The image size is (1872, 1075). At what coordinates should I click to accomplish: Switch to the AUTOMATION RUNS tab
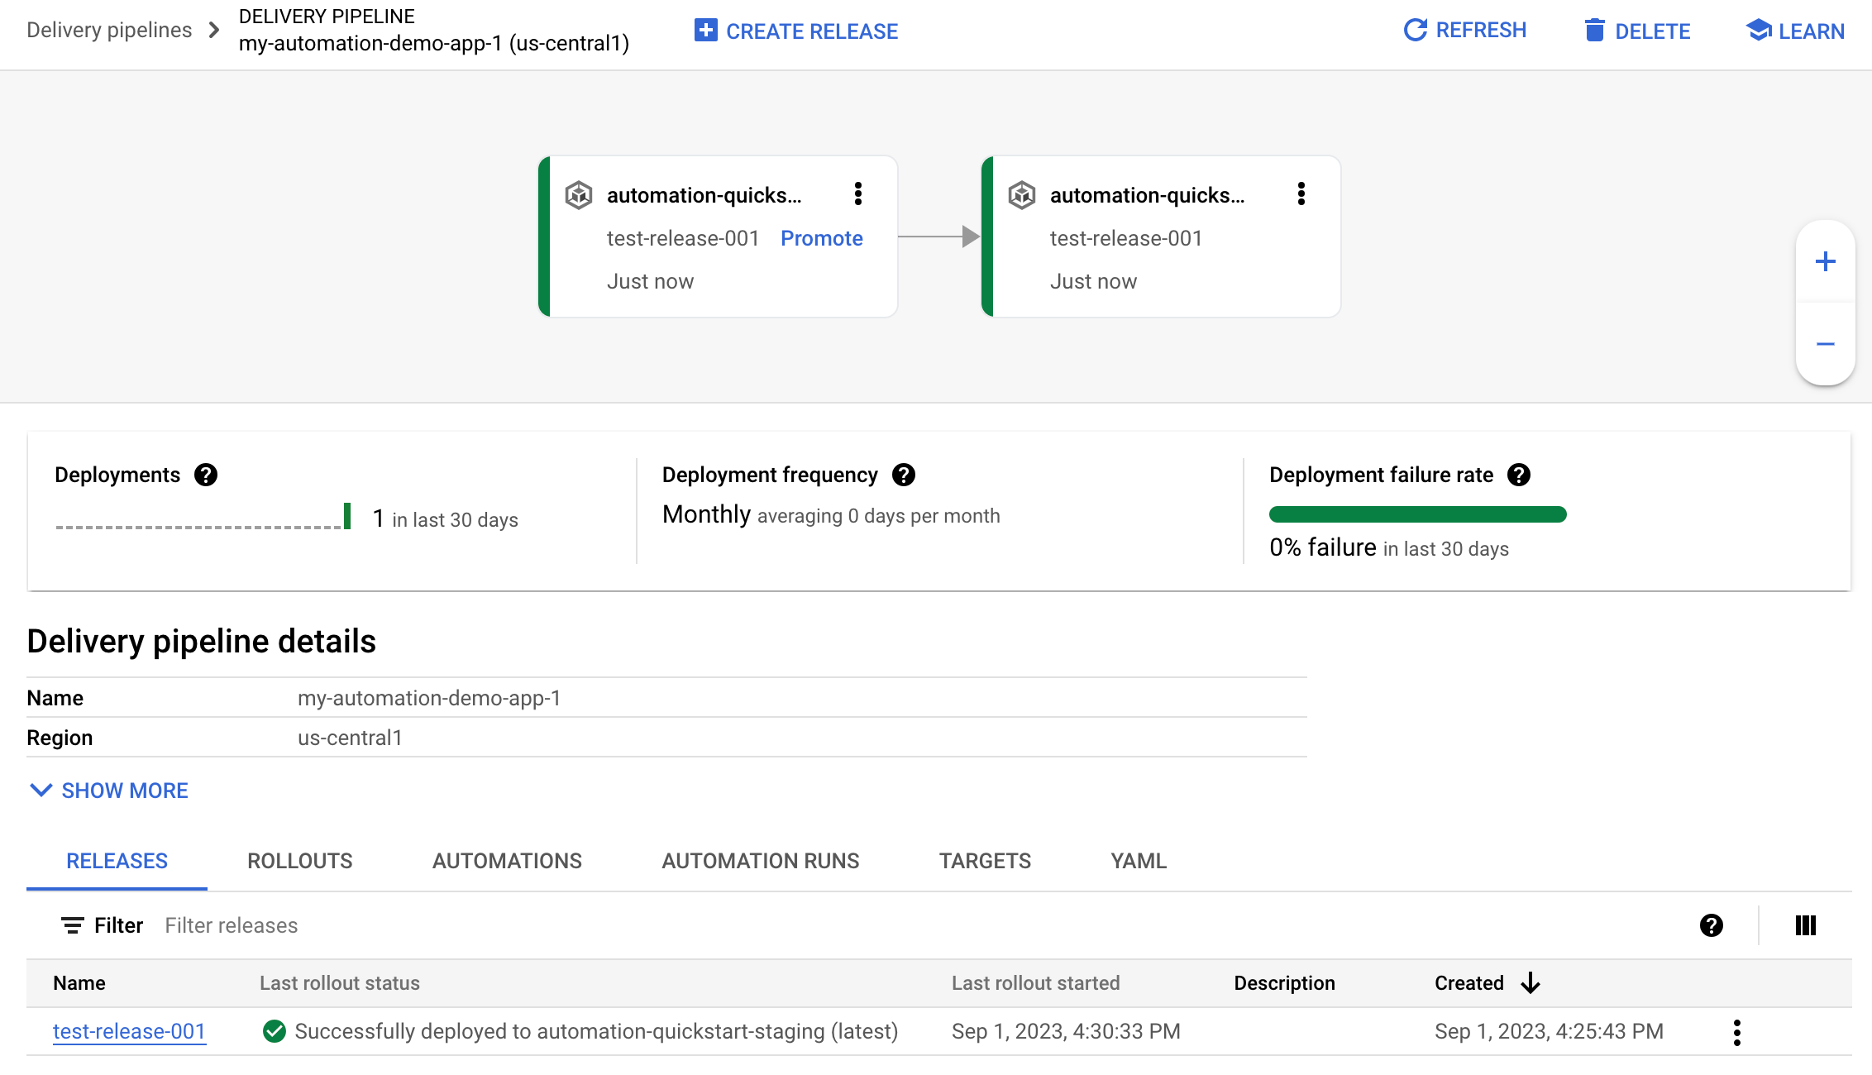(x=758, y=860)
